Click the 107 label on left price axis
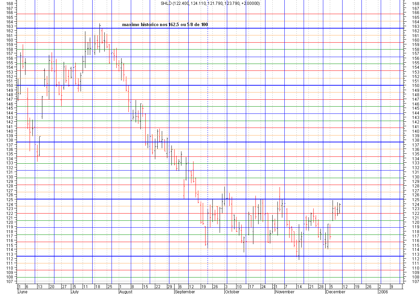The width and height of the screenshot is (420, 294). [10, 282]
